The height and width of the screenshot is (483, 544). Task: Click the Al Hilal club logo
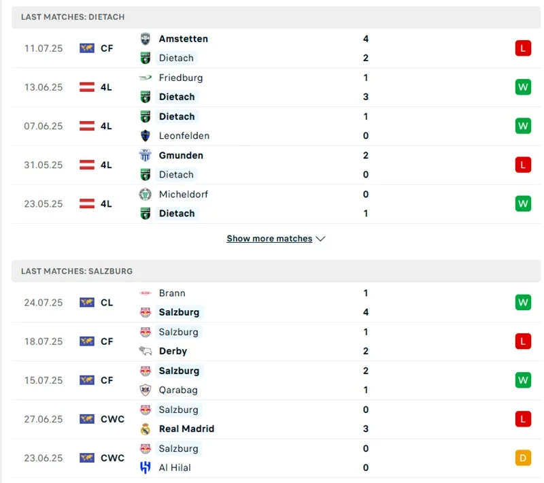145,467
